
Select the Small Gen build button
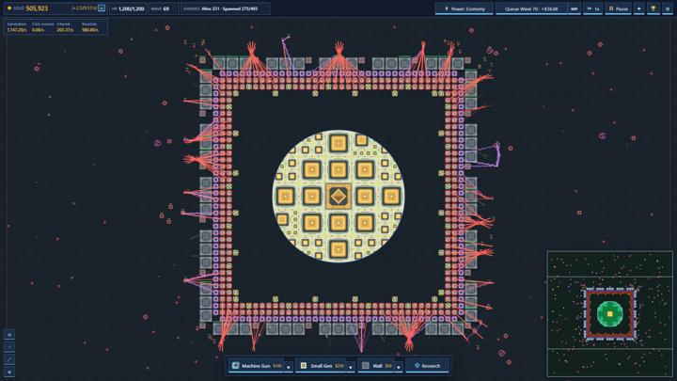[322, 366]
